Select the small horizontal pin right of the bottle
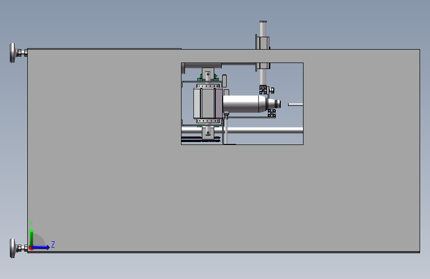Image resolution: width=430 pixels, height=279 pixels. (x=296, y=105)
